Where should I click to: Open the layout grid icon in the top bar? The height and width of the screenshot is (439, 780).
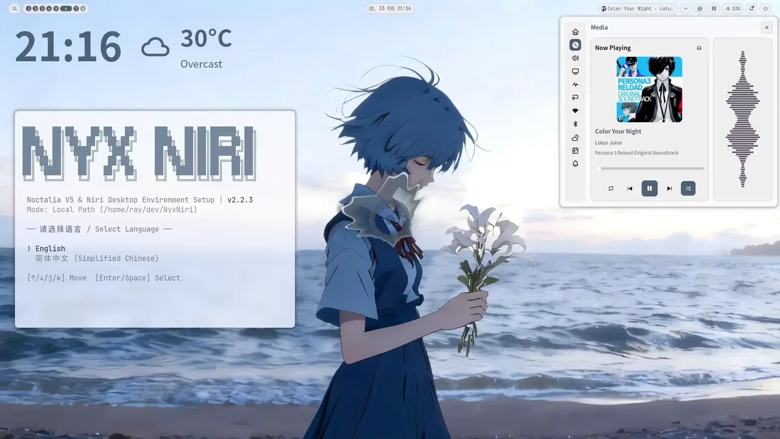point(714,9)
